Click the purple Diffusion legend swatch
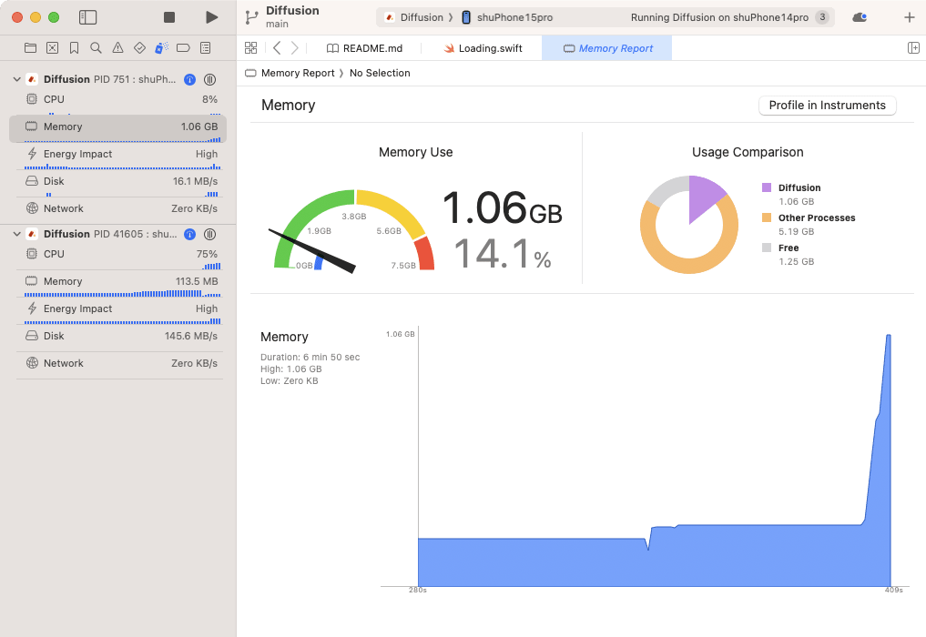926x637 pixels. point(767,187)
